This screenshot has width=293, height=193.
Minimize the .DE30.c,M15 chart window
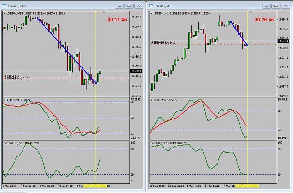(x=119, y=7)
